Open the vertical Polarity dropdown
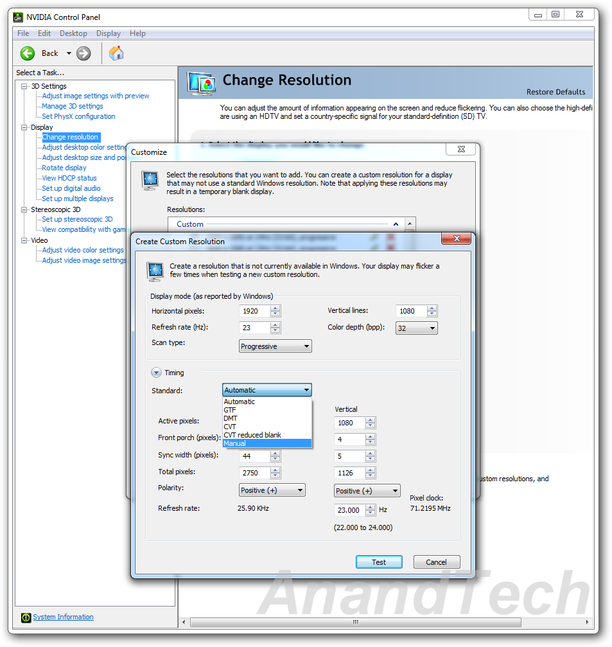This screenshot has height=647, width=612. pyautogui.click(x=367, y=491)
